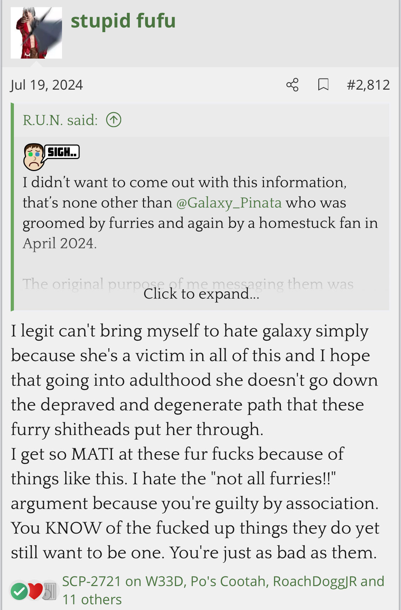Open the @Galaxy_Pinata mention link
The height and width of the screenshot is (610, 401).
coord(229,202)
